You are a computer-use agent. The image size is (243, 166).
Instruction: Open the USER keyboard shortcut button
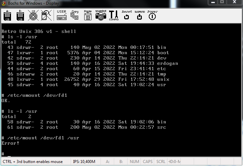62,15
